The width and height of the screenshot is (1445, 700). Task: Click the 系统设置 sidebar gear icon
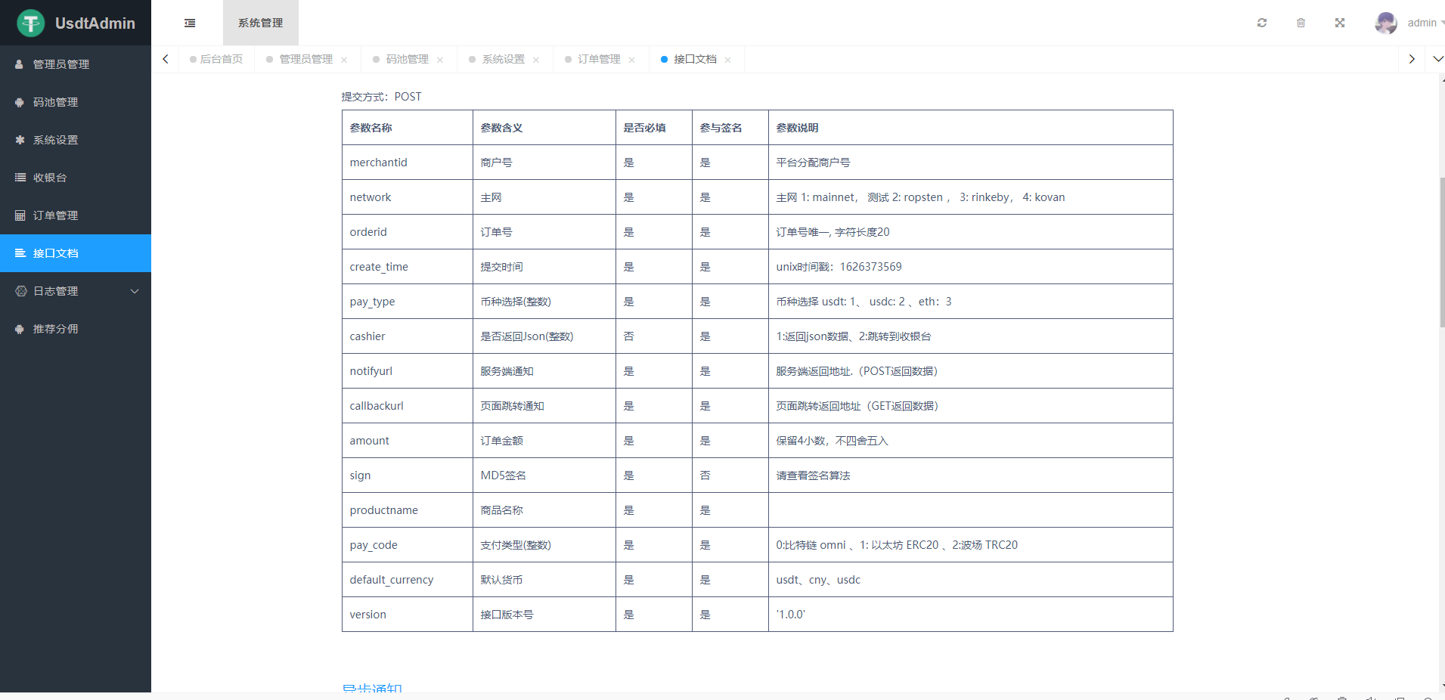[20, 140]
